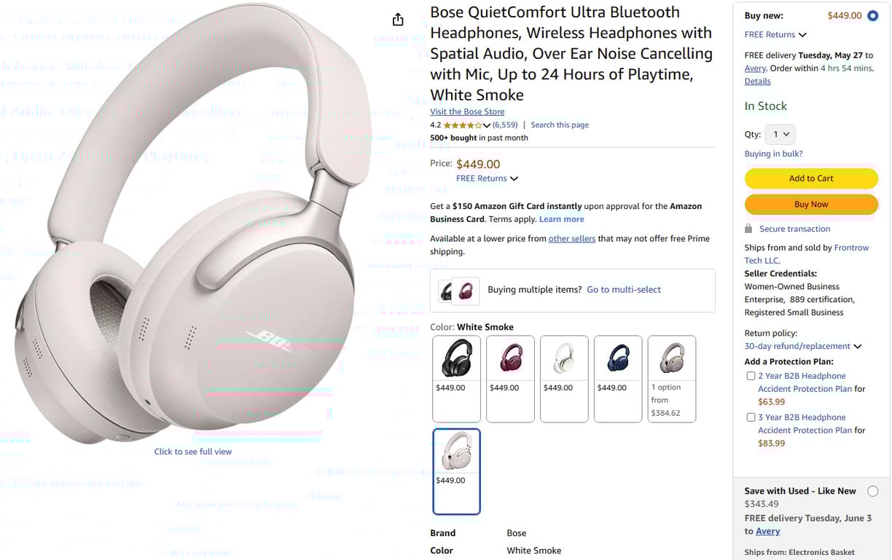Pick the navy blue headphones color option

click(x=618, y=379)
